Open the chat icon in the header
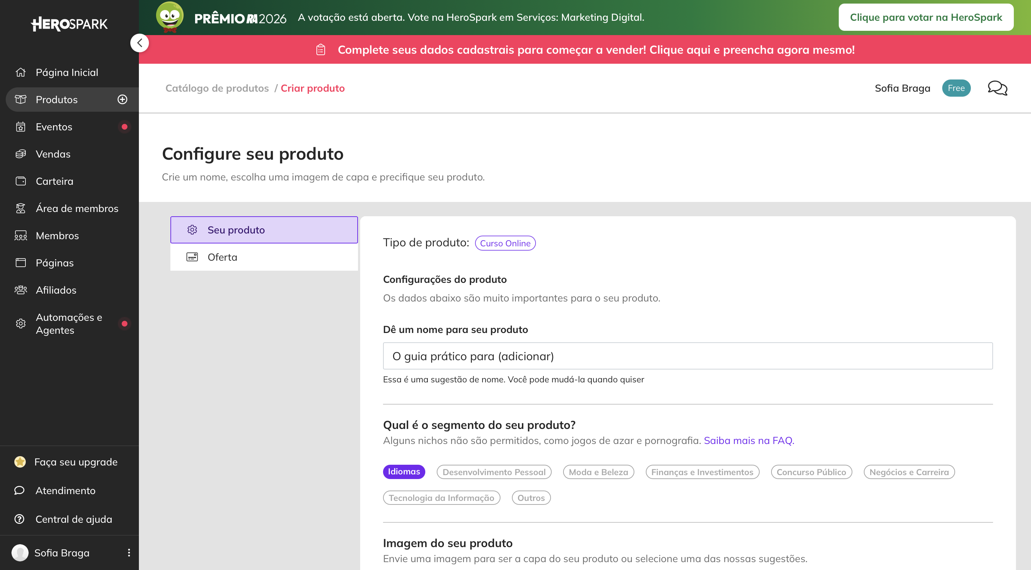Viewport: 1031px width, 570px height. [x=997, y=88]
